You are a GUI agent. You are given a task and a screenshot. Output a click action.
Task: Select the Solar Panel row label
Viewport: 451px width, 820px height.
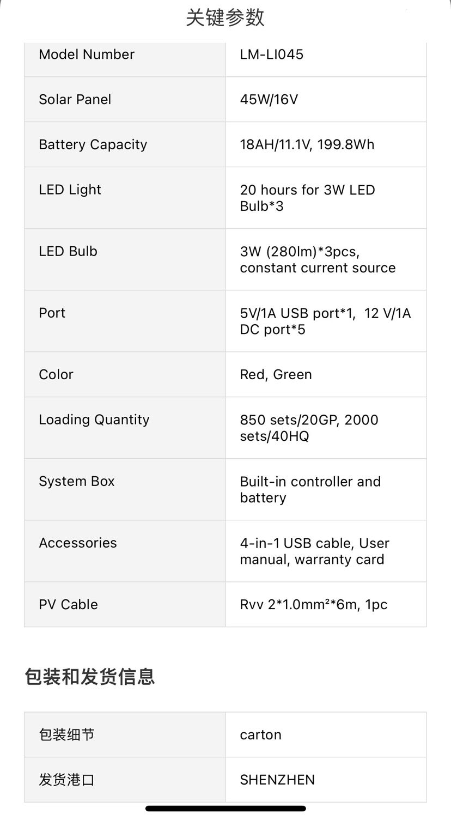click(75, 100)
